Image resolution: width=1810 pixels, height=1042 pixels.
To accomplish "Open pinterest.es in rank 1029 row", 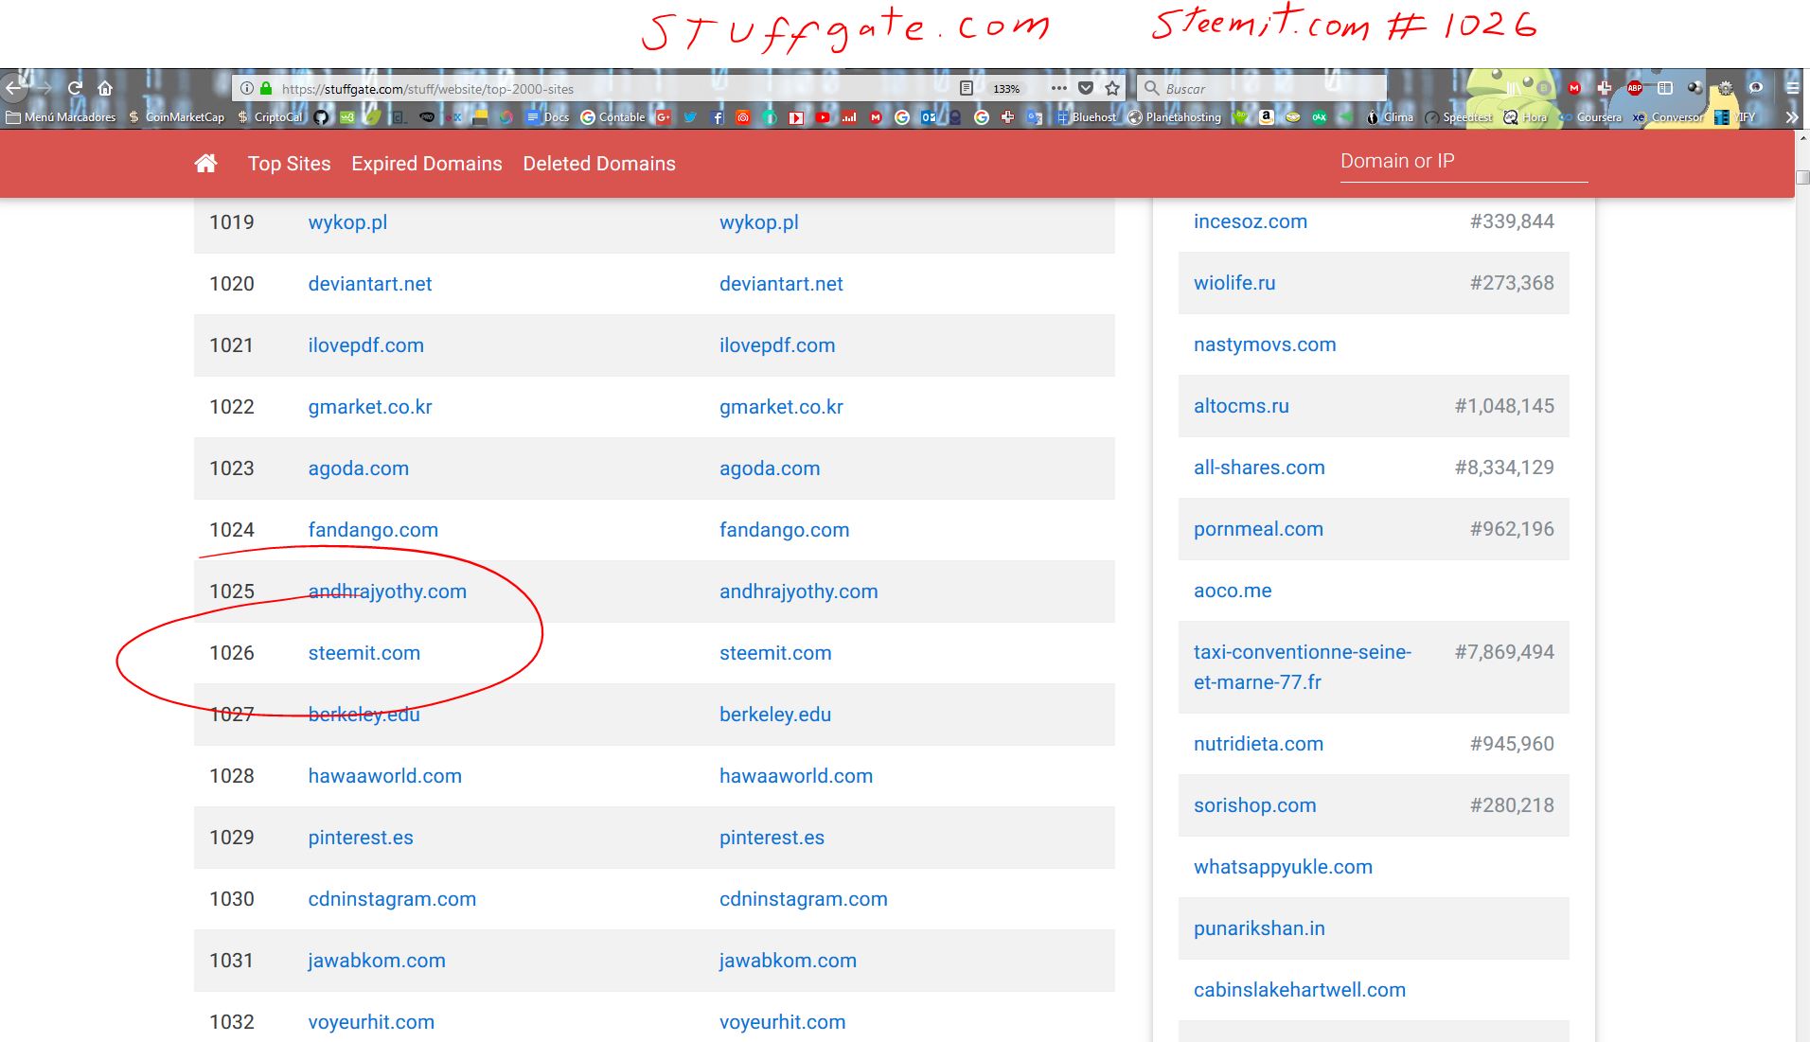I will [361, 838].
